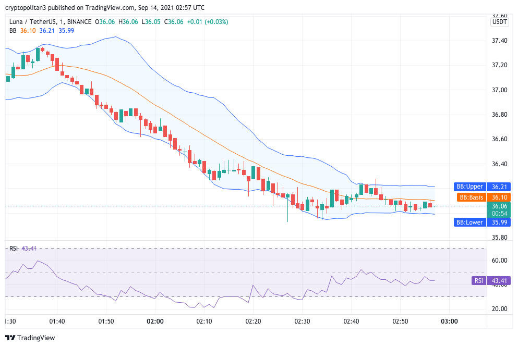Click the RSI 43.41 legend value

tap(29, 249)
